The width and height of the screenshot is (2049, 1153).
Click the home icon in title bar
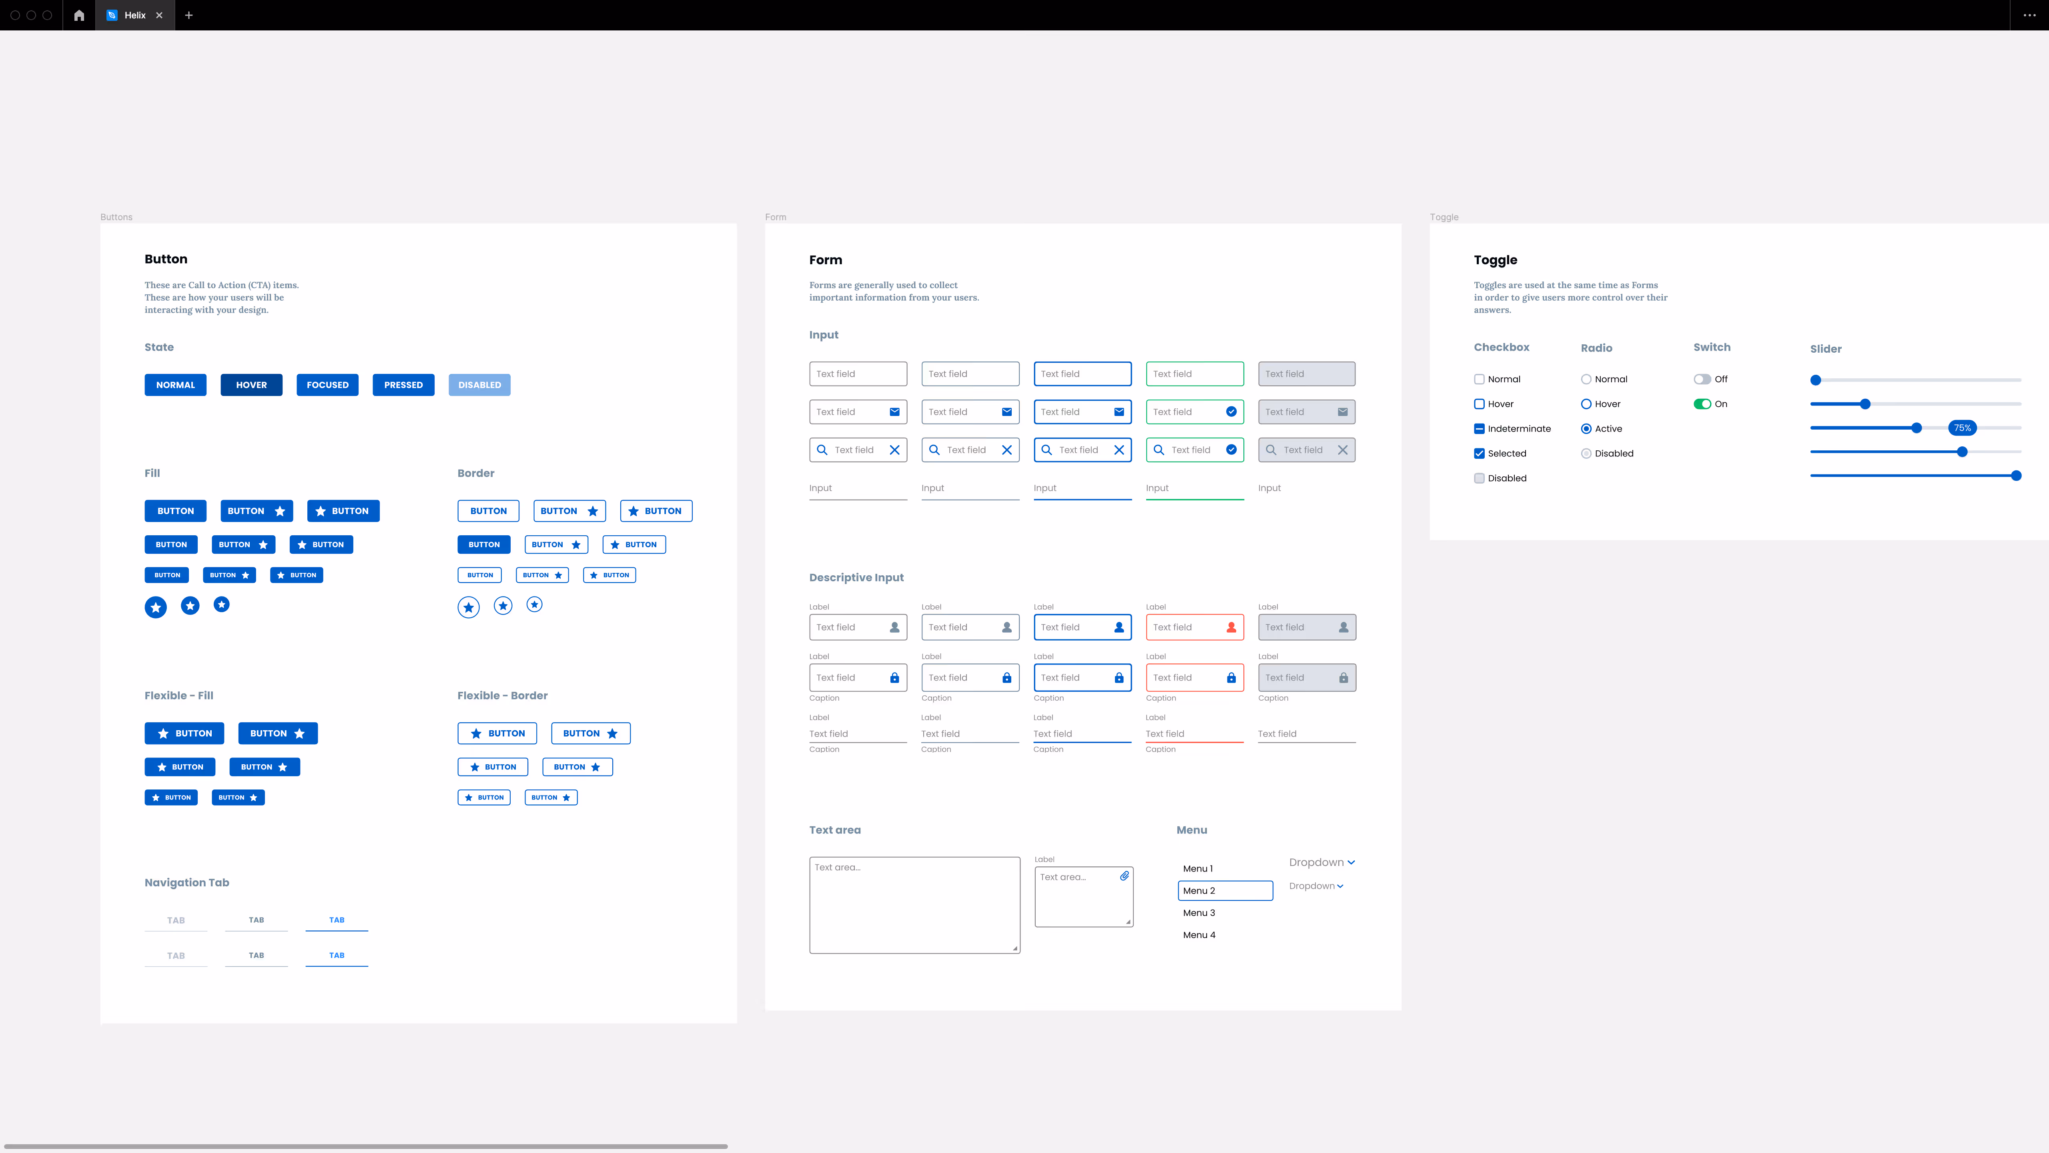pos(79,15)
